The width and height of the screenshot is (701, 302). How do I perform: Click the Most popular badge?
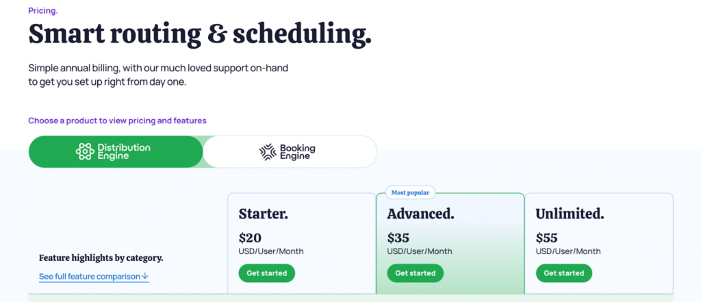click(411, 192)
